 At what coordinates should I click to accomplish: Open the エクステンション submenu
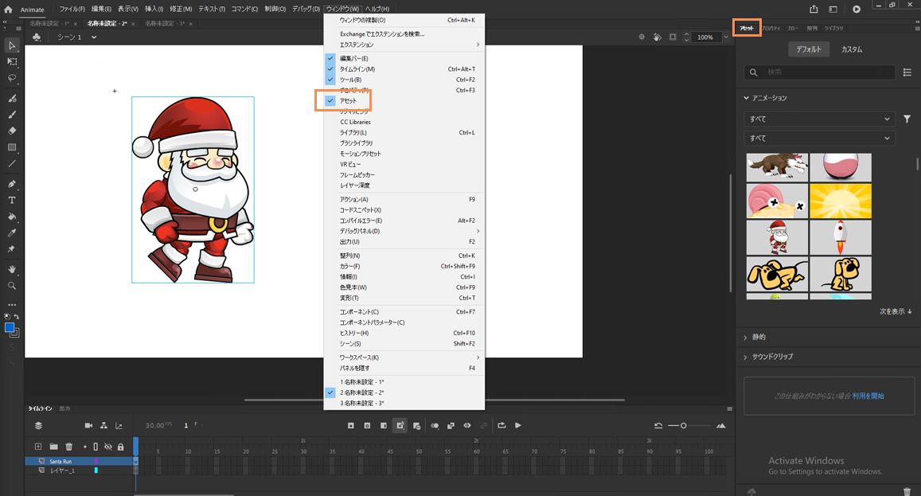point(404,45)
